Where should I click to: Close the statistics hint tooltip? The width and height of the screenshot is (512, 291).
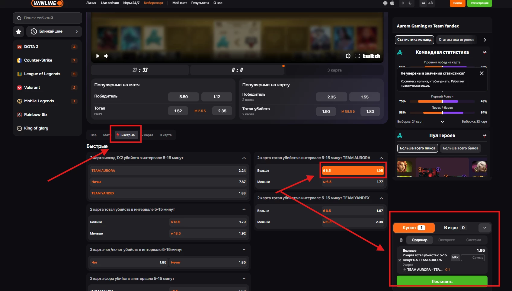coord(482,73)
